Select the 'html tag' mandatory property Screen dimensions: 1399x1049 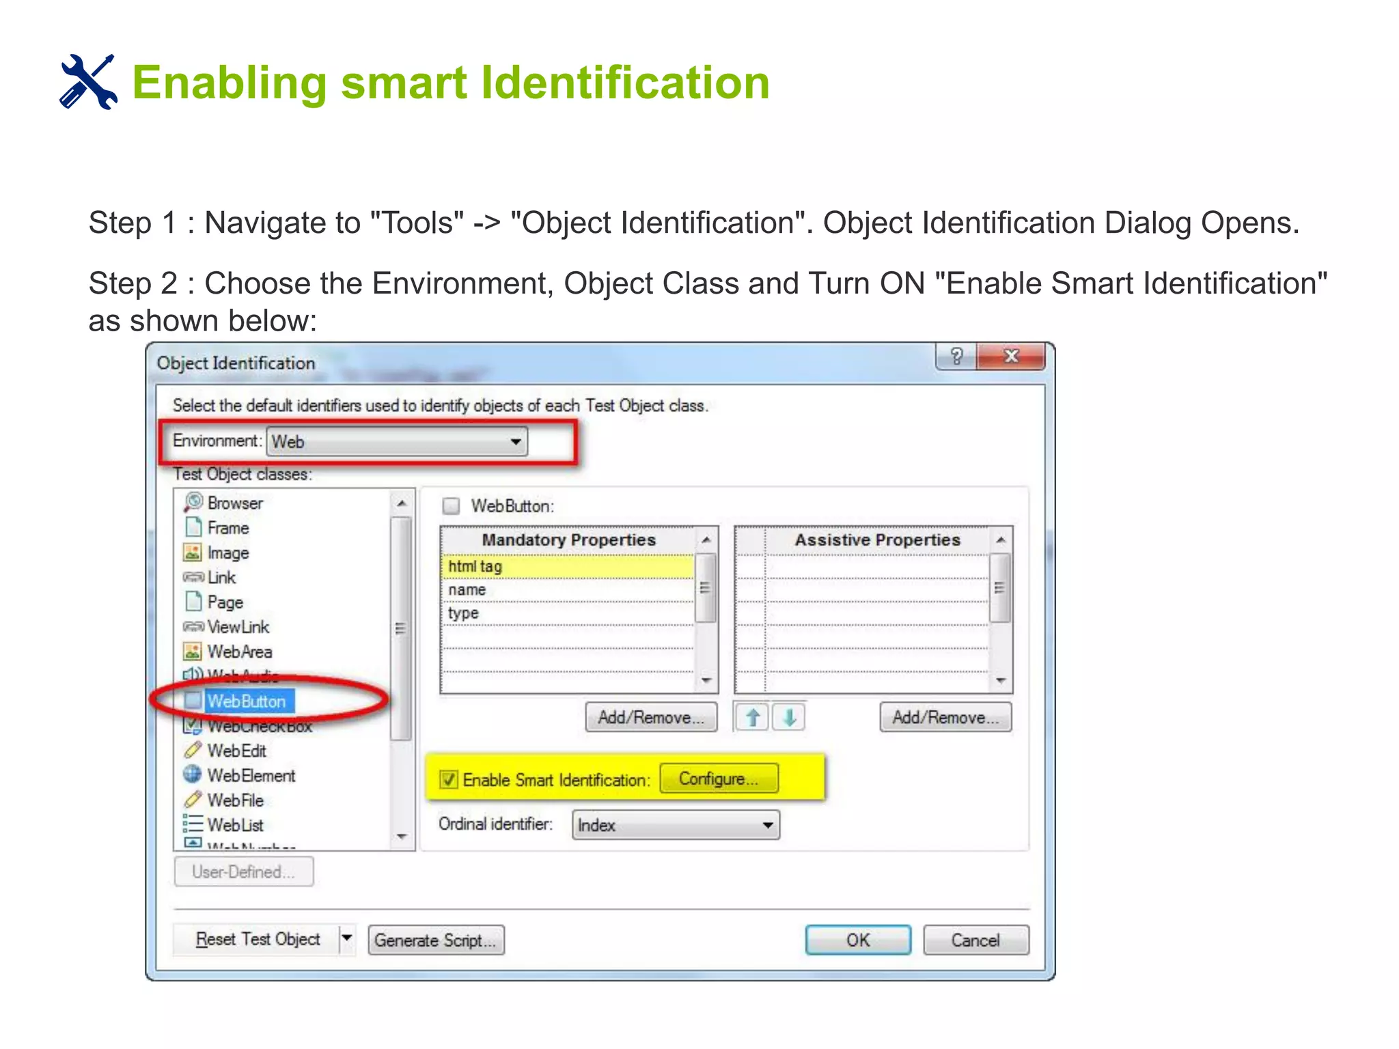[568, 566]
